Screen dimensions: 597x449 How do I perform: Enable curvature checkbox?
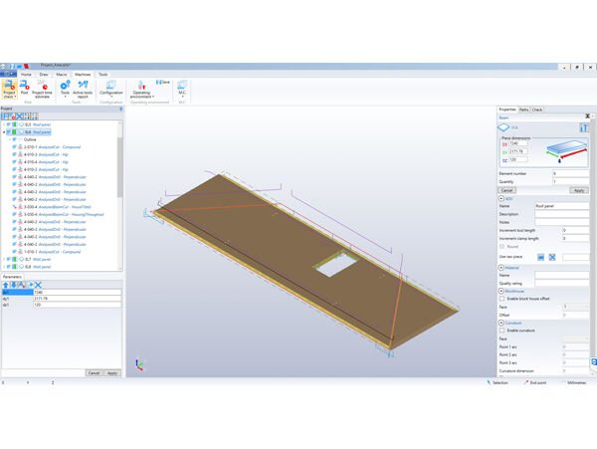[x=501, y=330]
